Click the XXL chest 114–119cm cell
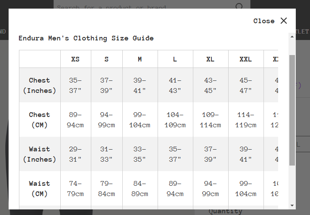The width and height of the screenshot is (310, 215). pos(246,120)
